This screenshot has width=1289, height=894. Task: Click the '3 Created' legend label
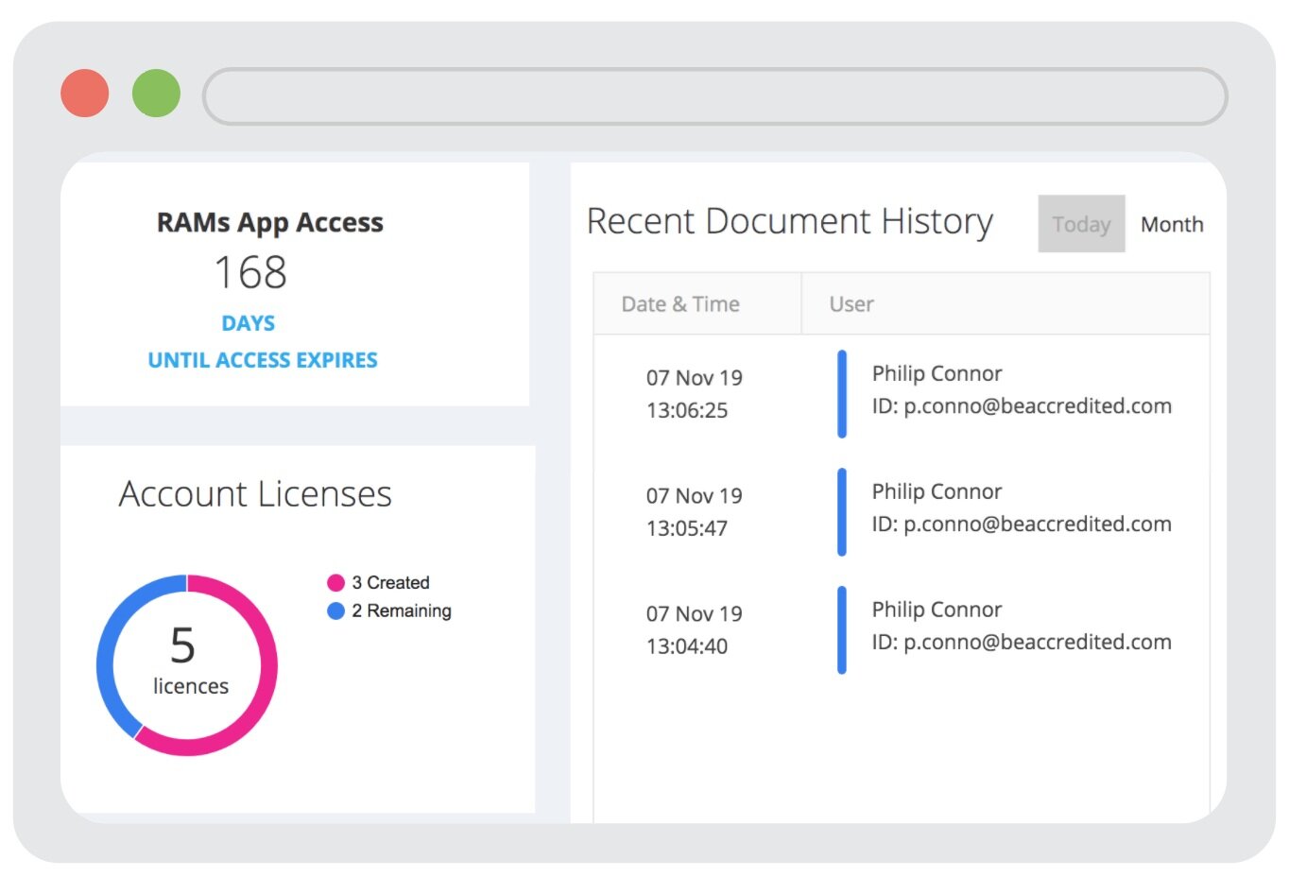click(x=390, y=583)
